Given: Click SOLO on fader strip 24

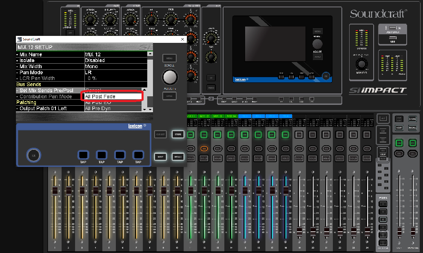Looking at the screenshot, I should [367, 158].
